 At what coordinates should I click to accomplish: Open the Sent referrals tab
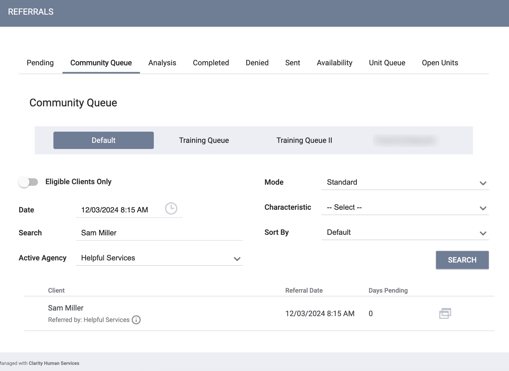click(x=293, y=63)
